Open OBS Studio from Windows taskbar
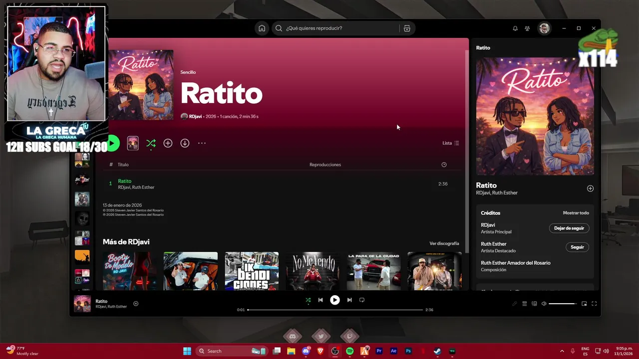Image resolution: width=639 pixels, height=359 pixels. coord(335,351)
